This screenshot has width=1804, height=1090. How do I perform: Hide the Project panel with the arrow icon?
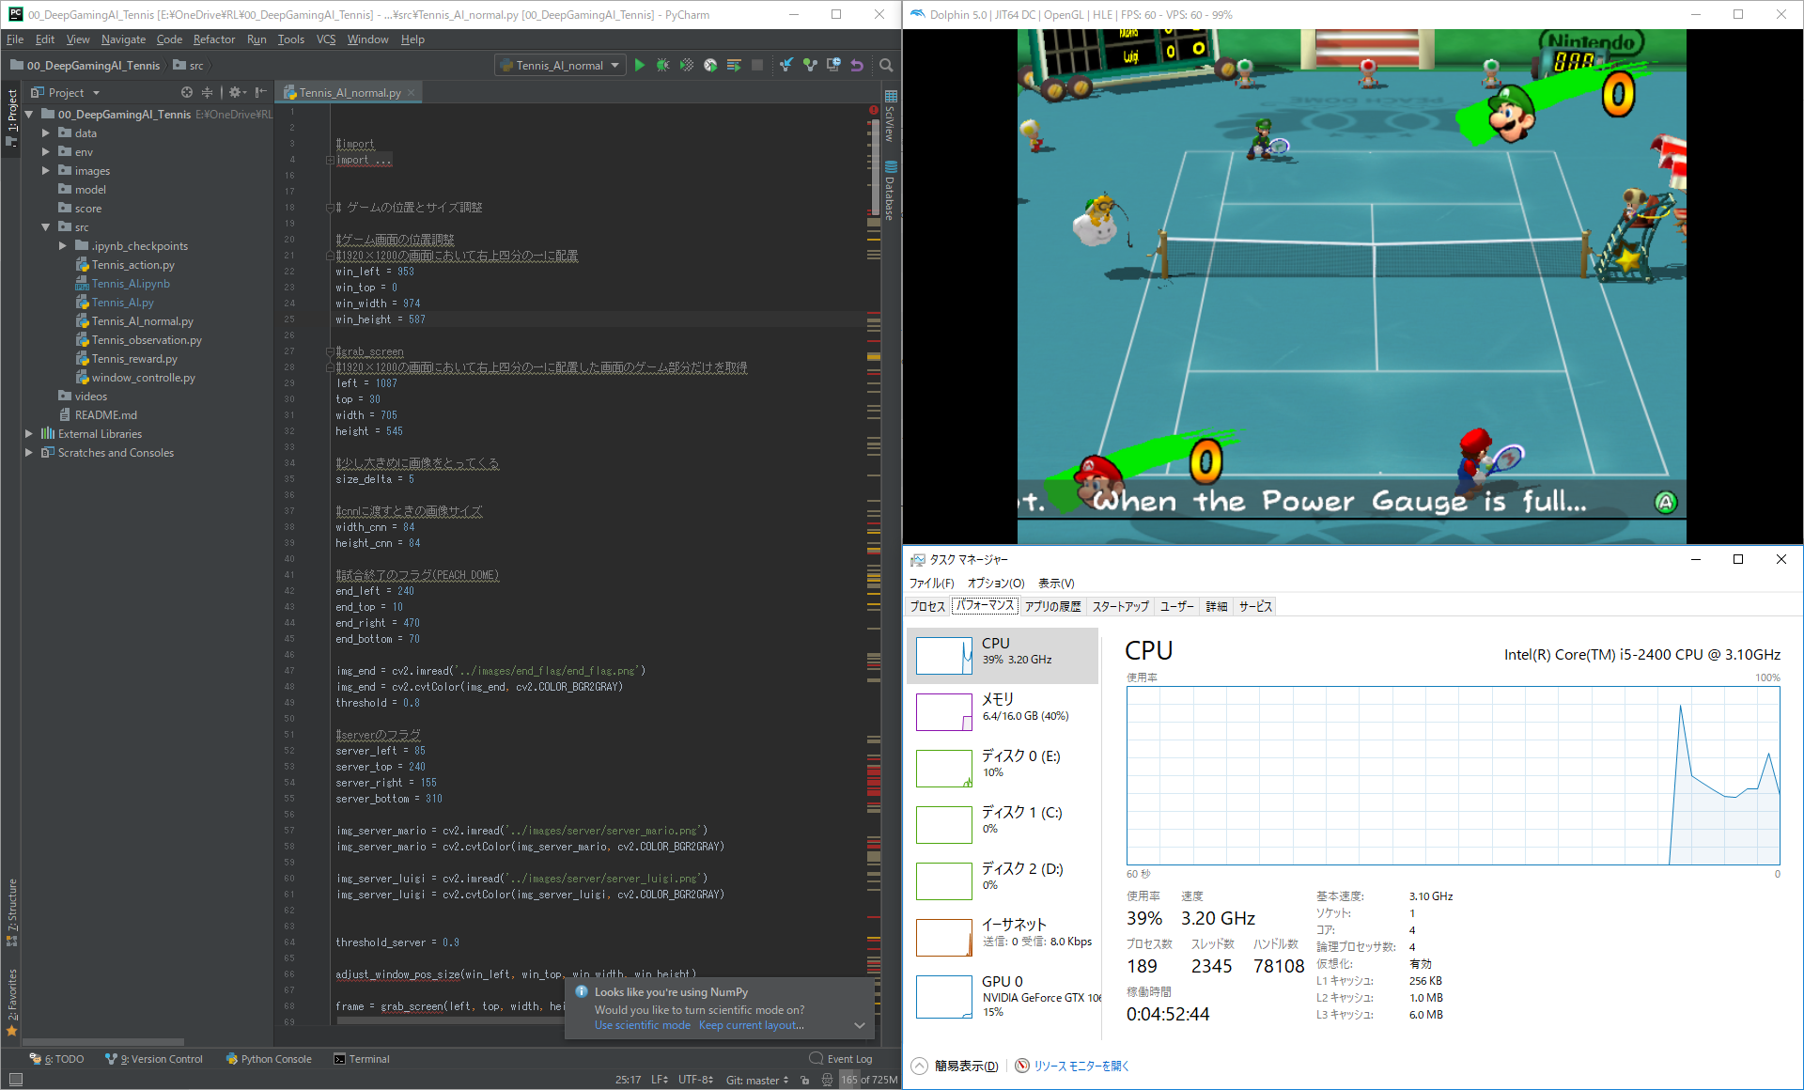point(260,92)
